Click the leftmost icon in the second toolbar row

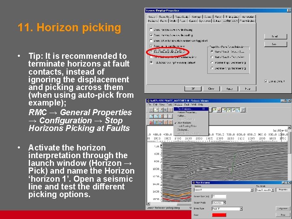point(151,116)
